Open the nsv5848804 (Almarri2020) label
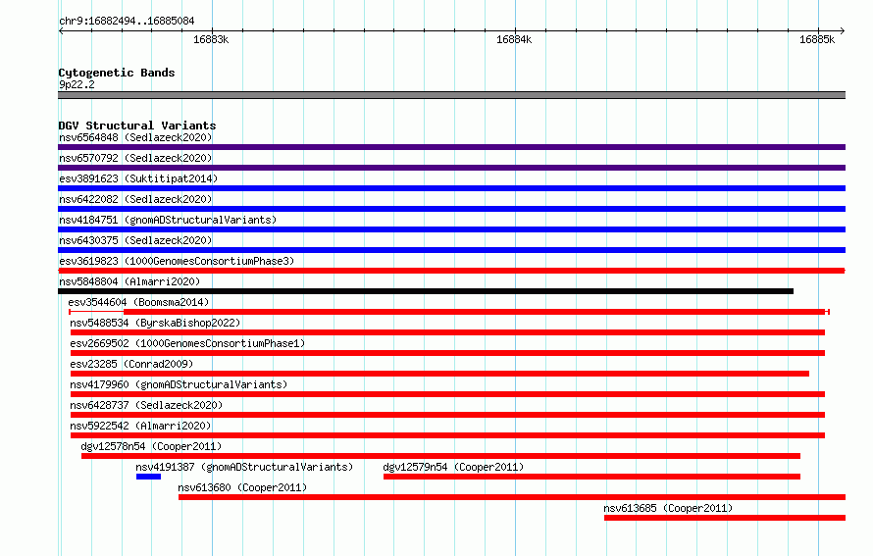This screenshot has width=873, height=556. tap(129, 281)
